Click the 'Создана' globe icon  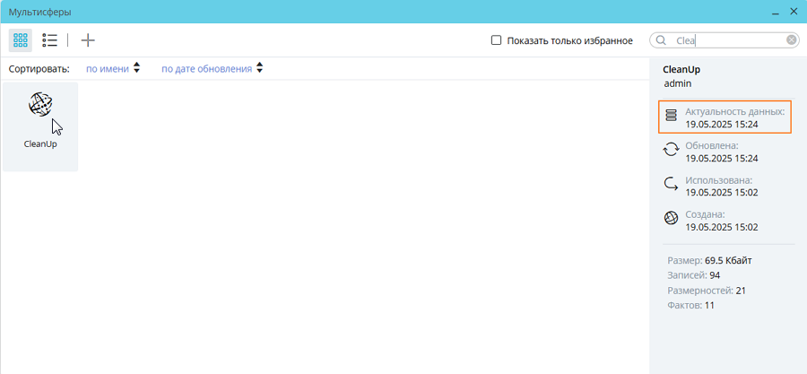point(671,219)
